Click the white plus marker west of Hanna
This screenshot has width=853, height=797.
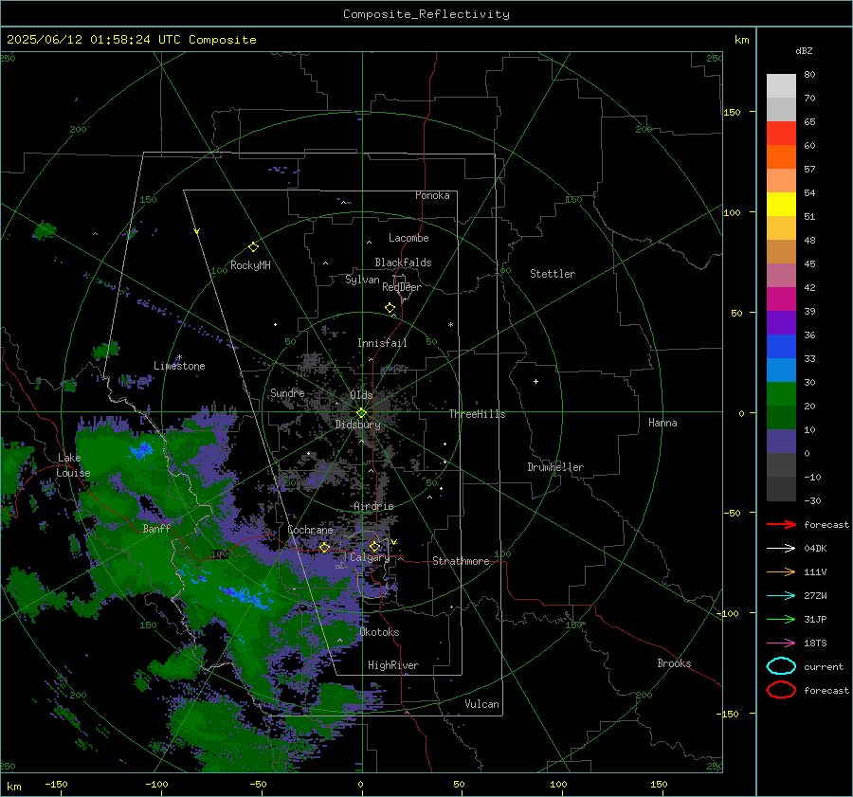(535, 381)
